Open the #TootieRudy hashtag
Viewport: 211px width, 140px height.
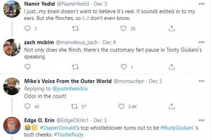[69, 135]
